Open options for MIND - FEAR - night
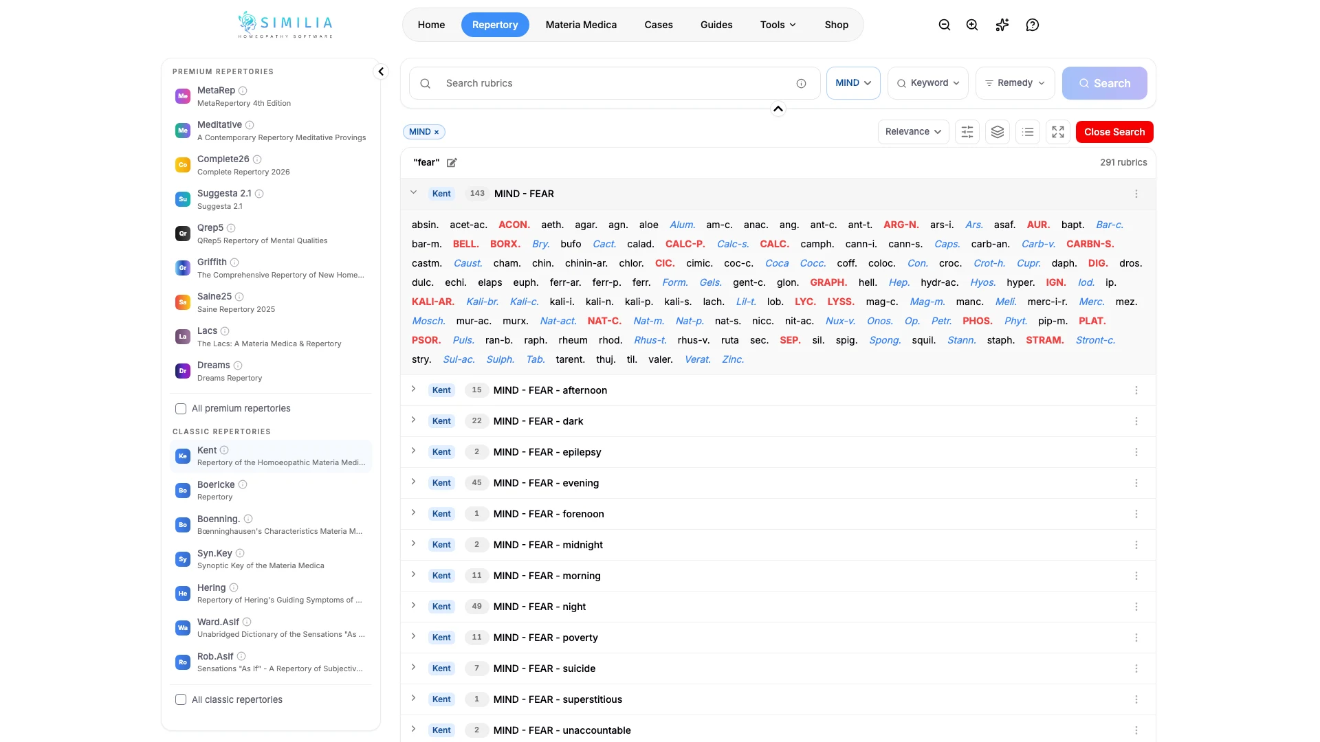 1136,607
